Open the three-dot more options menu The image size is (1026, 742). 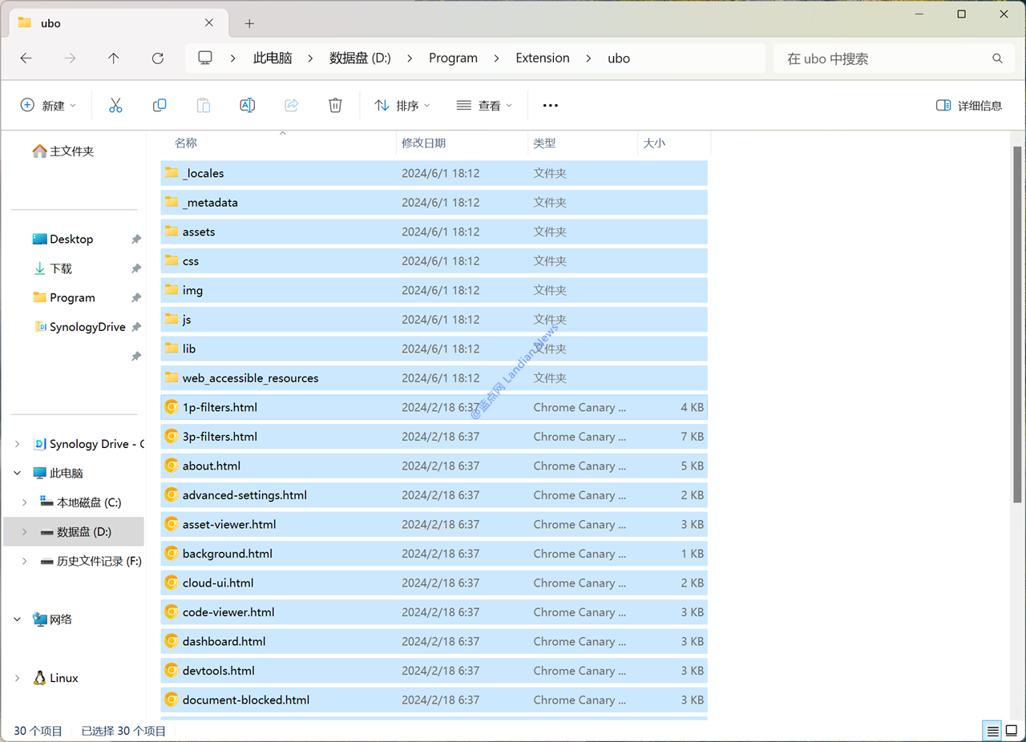click(x=550, y=105)
